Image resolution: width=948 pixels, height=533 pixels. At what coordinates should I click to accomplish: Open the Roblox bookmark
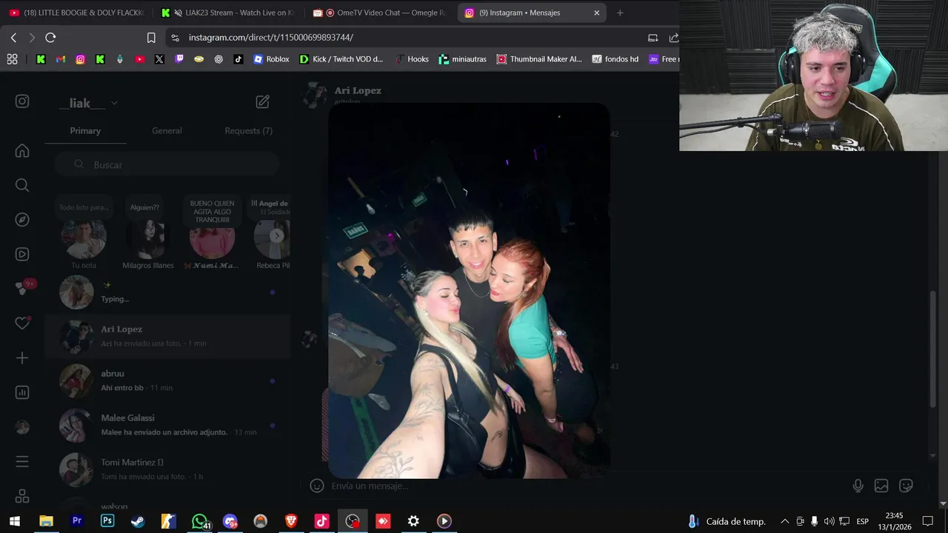click(271, 59)
